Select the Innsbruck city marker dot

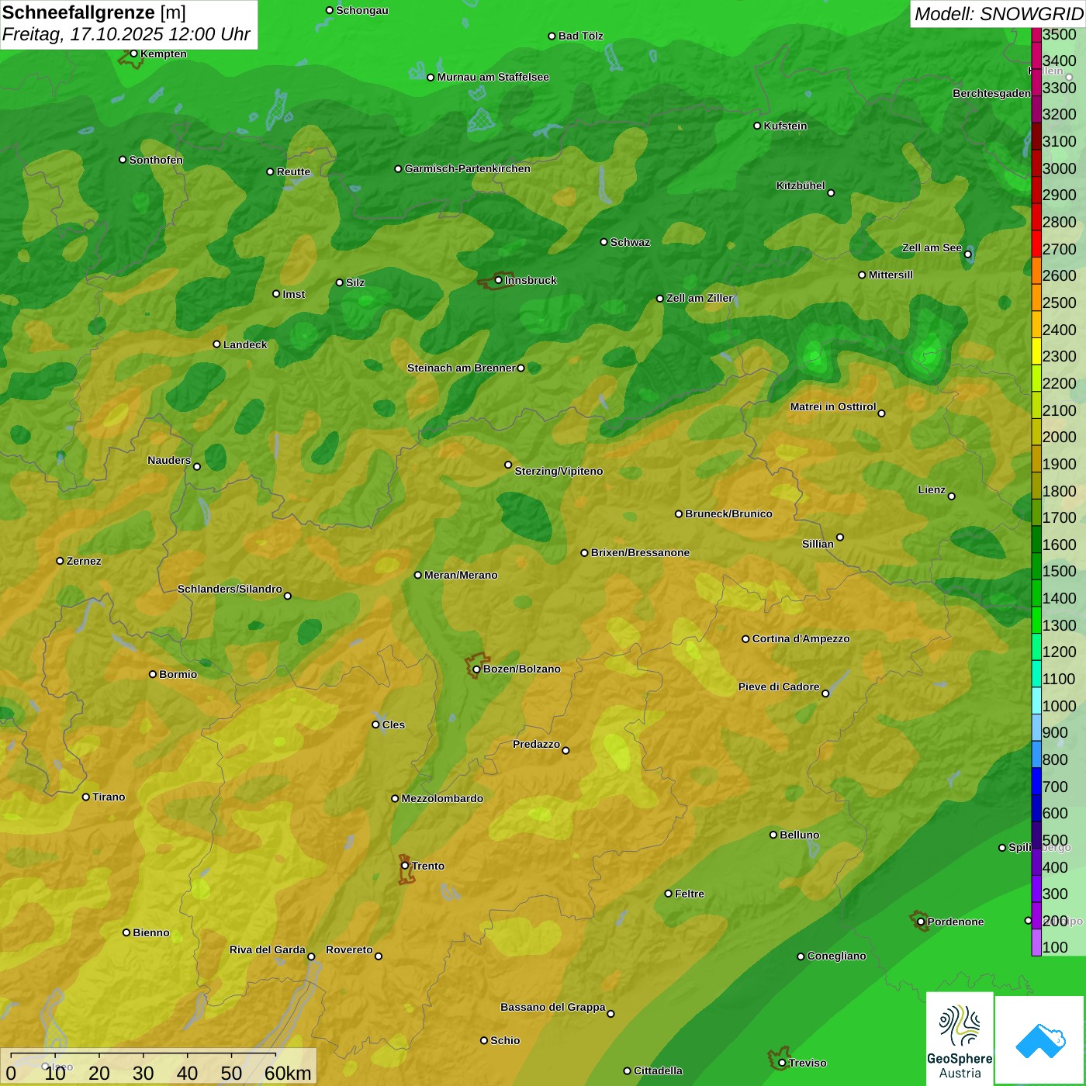(499, 280)
